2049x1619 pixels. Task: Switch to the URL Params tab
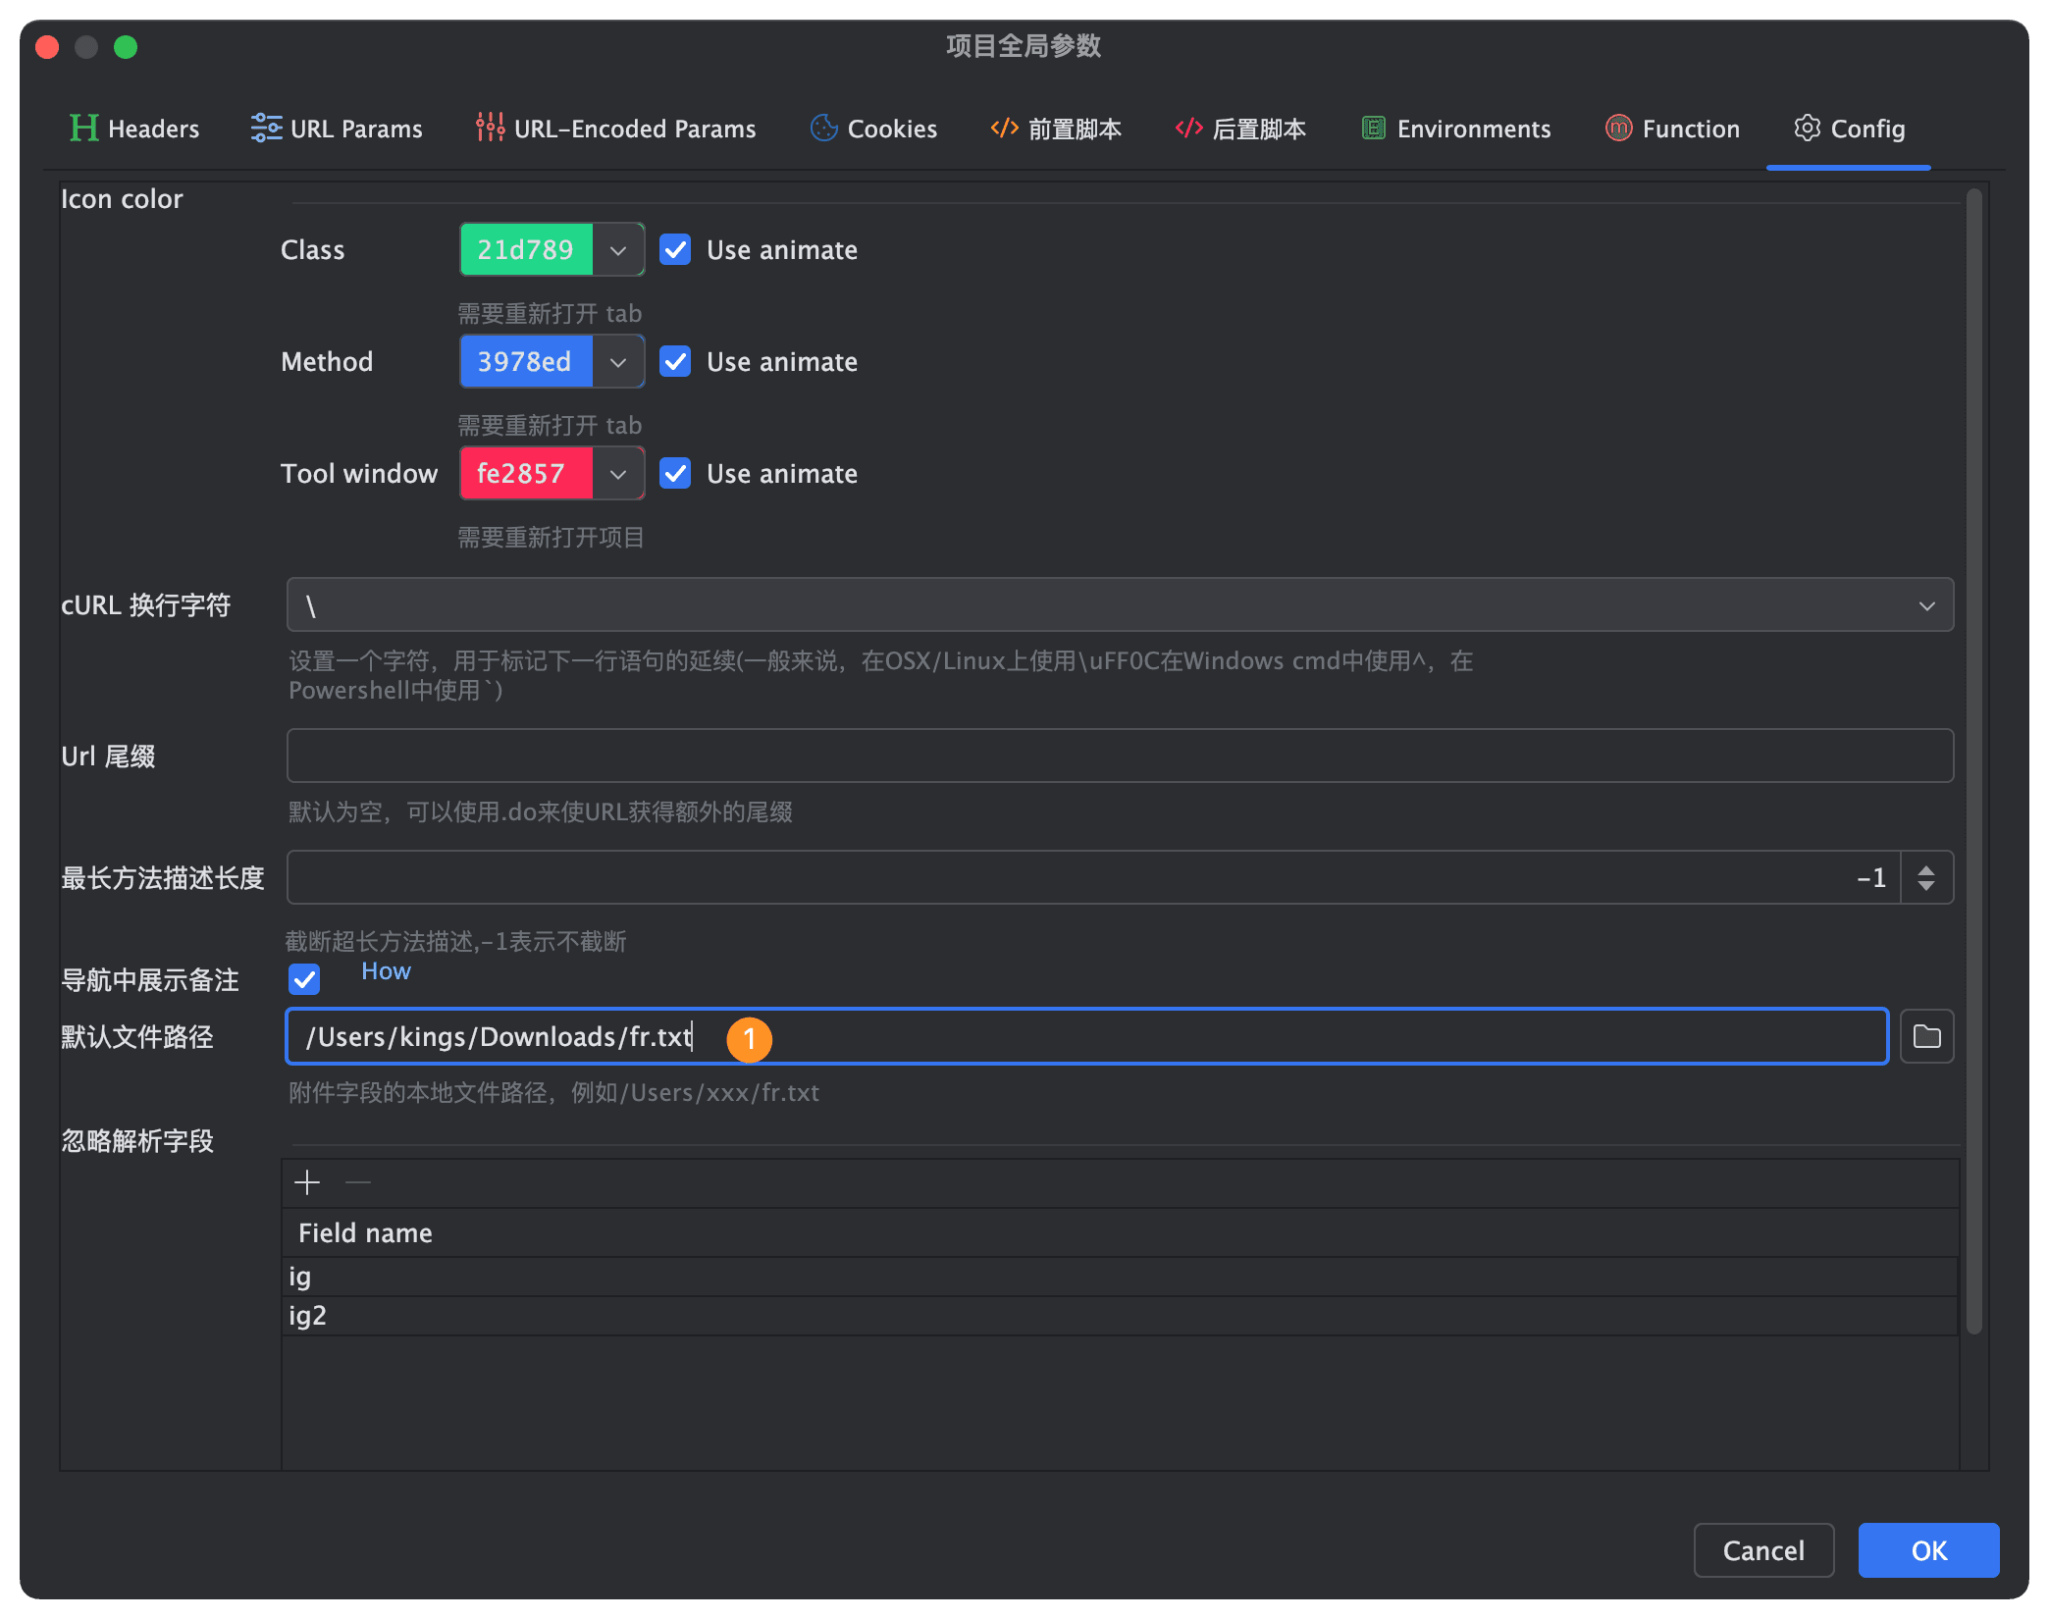click(337, 128)
